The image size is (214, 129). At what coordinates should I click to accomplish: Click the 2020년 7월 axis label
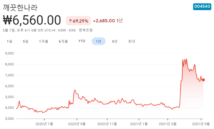(x=44, y=124)
